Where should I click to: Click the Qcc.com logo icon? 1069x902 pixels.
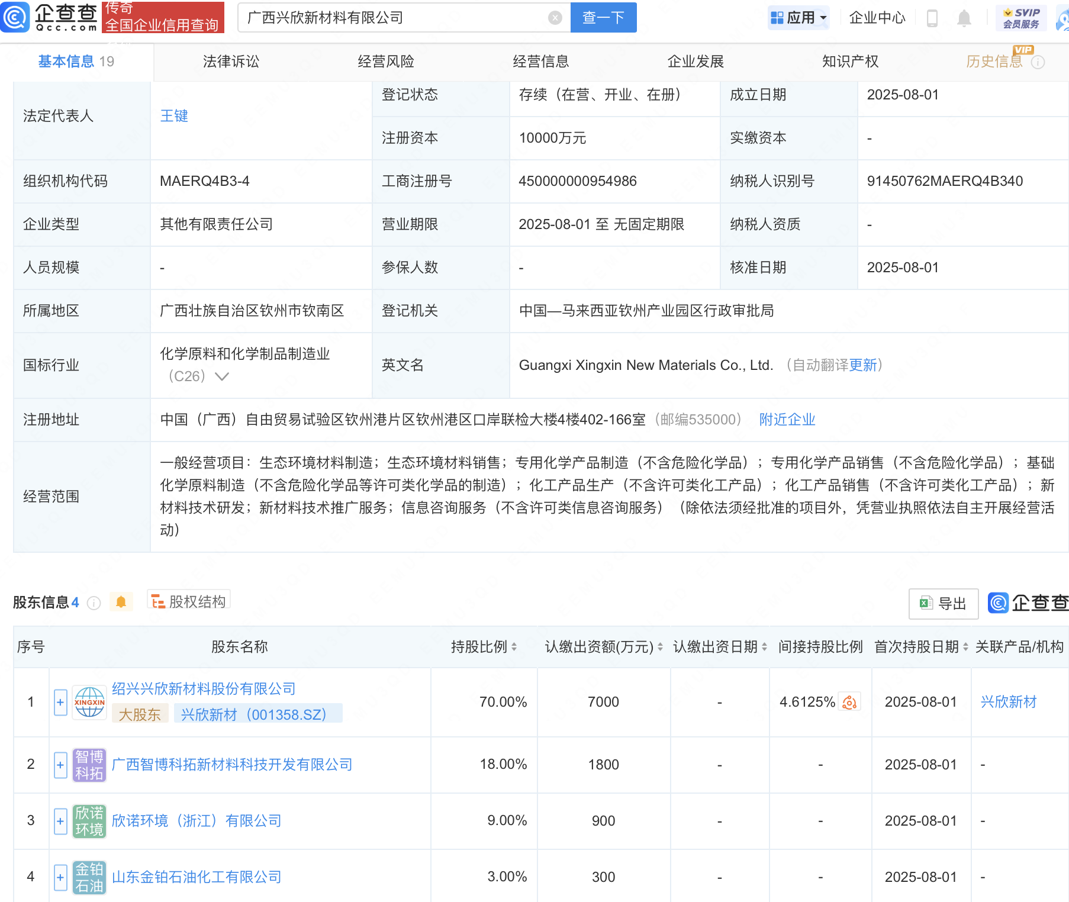click(x=15, y=17)
